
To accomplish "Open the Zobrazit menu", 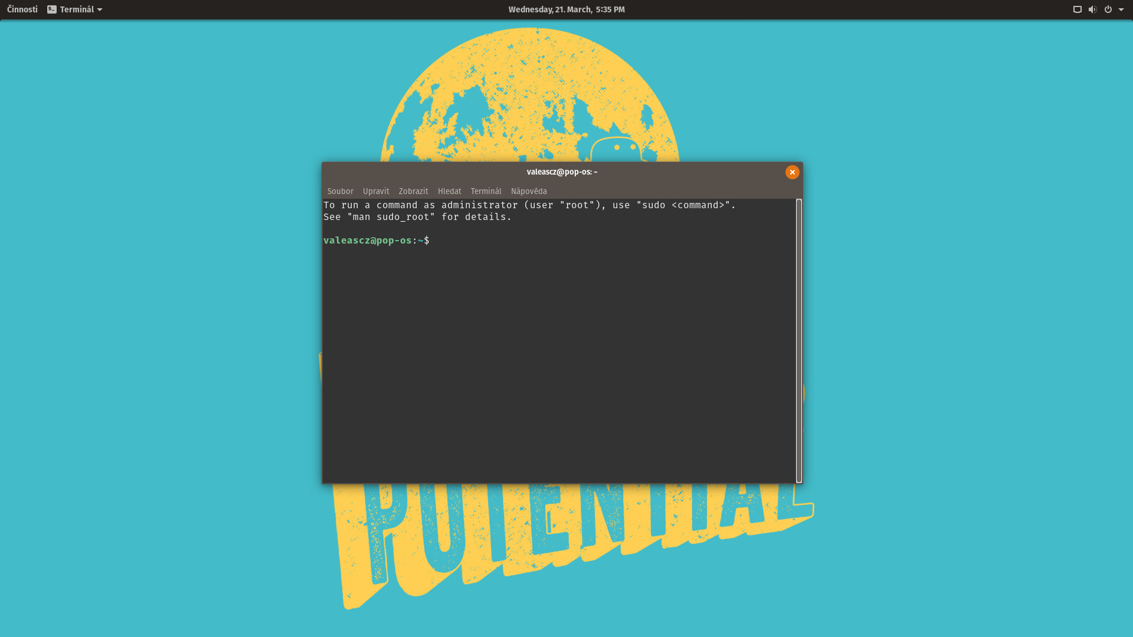I will [413, 191].
